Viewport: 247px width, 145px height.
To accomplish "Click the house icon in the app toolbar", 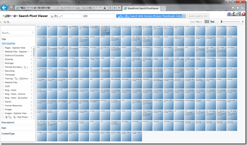I will tap(239, 14).
